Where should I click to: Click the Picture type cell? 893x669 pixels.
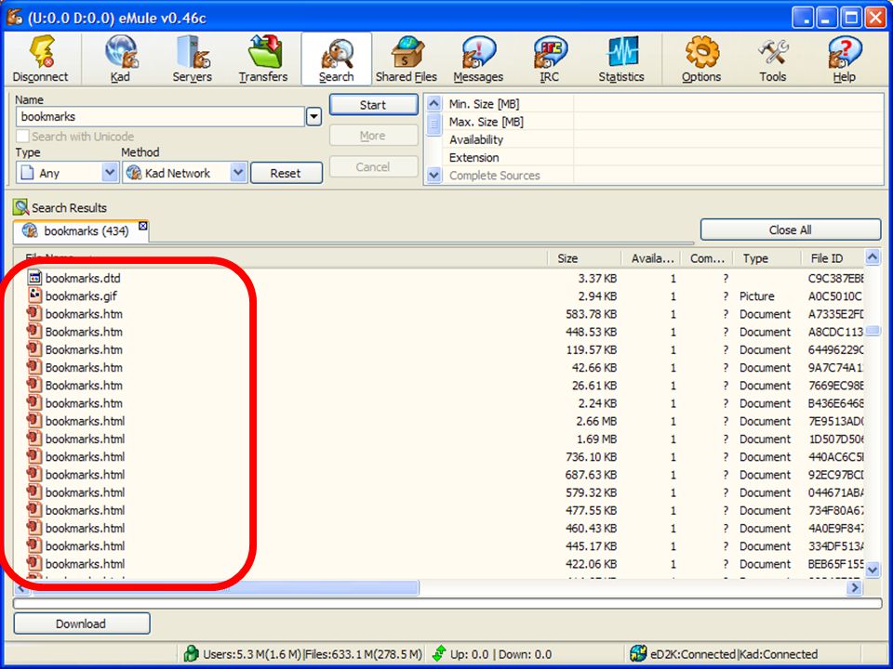coord(757,295)
